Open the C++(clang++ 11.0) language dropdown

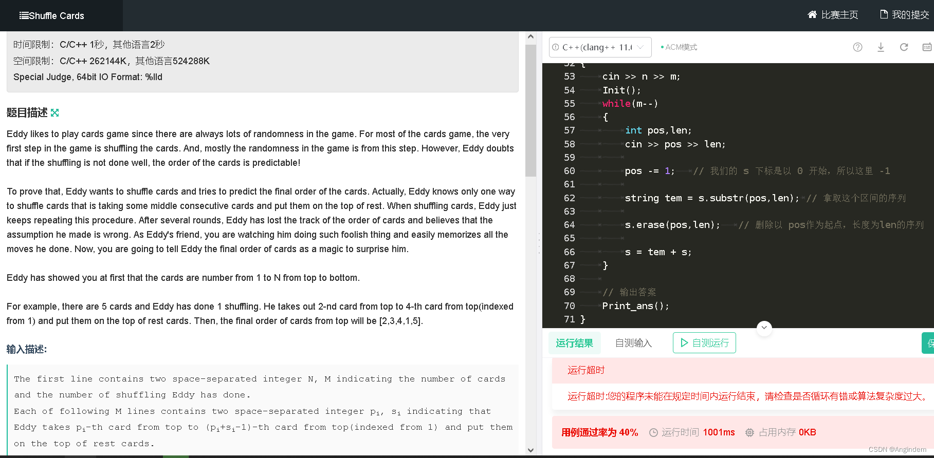pyautogui.click(x=600, y=47)
